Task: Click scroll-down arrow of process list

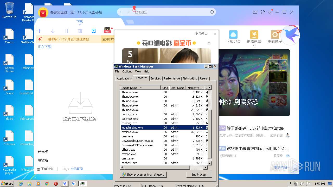Action: coord(210,163)
